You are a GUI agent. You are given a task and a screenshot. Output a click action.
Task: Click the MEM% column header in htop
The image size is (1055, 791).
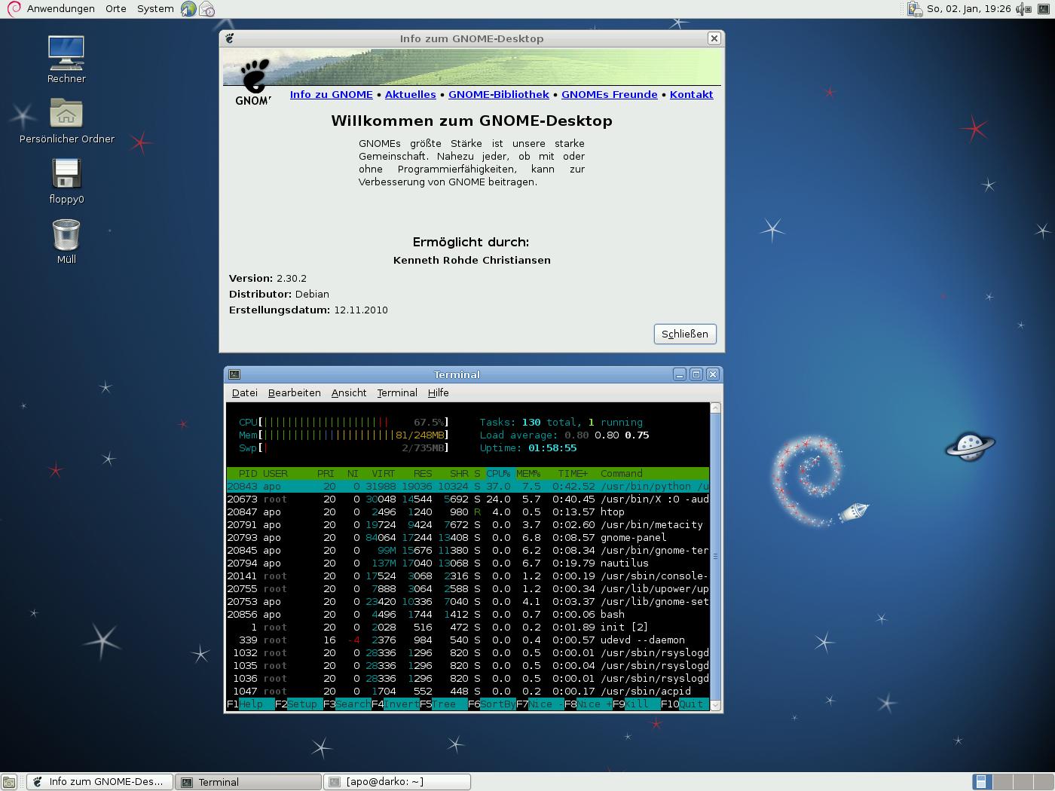point(528,474)
